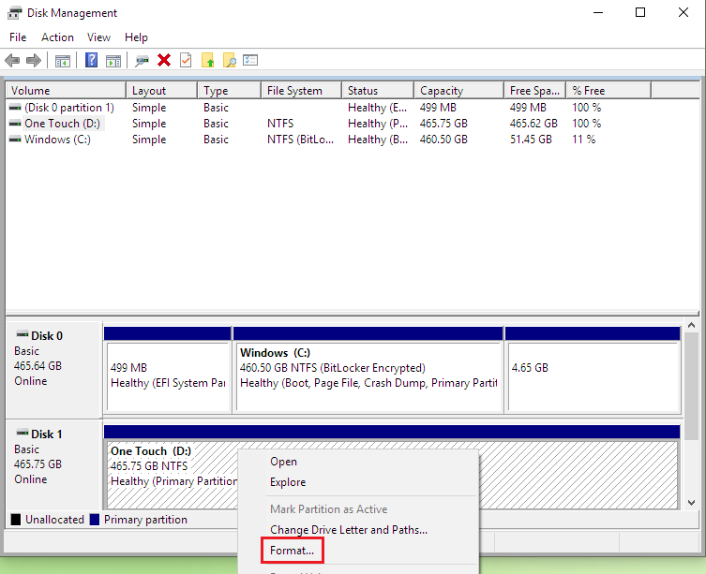Choose Format... from the context menu
This screenshot has height=574, width=706.
(292, 551)
